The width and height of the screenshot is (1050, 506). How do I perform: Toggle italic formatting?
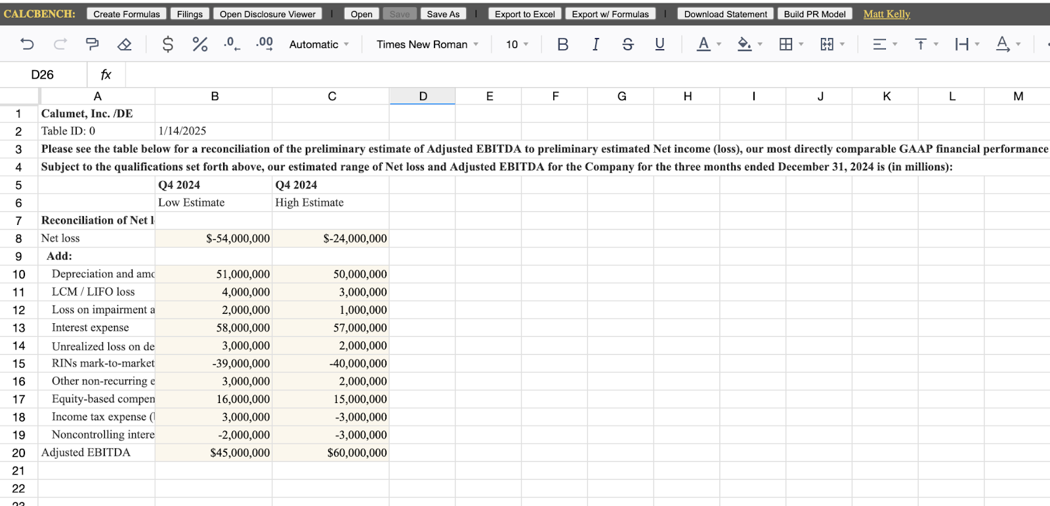pyautogui.click(x=595, y=44)
